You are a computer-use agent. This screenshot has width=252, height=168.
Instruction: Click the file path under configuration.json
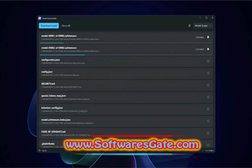[63, 63]
